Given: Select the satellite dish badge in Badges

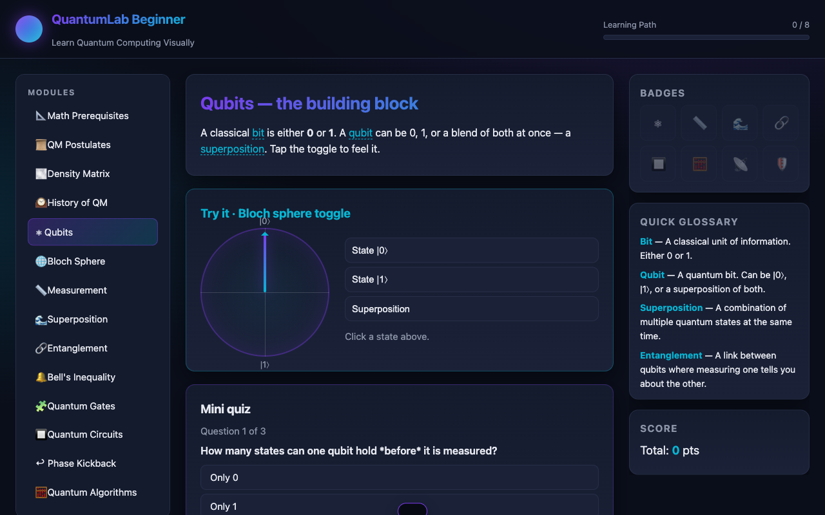Looking at the screenshot, I should click(740, 164).
